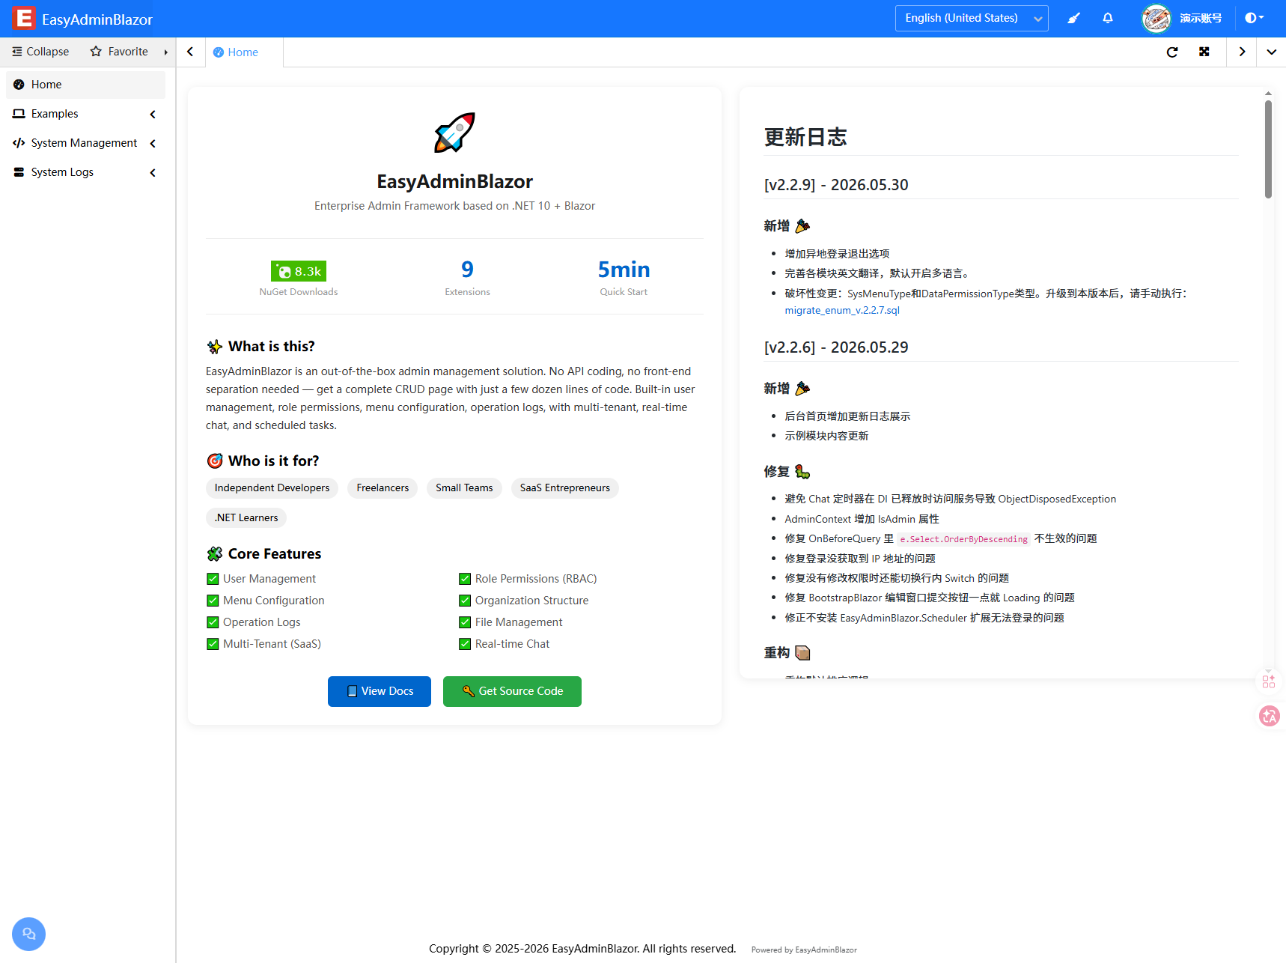
Task: Toggle the dark/light mode half-circle icon
Action: pos(1254,18)
